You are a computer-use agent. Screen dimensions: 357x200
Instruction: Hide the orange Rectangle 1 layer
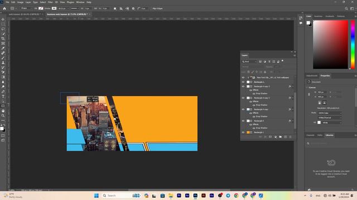pos(243,132)
